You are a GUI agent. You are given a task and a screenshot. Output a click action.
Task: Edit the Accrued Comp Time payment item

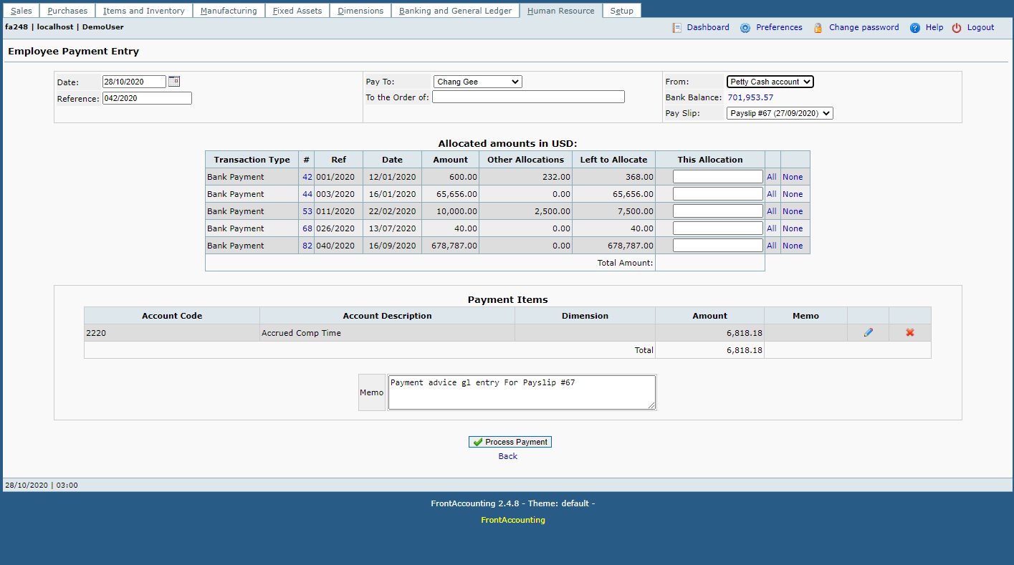click(869, 332)
